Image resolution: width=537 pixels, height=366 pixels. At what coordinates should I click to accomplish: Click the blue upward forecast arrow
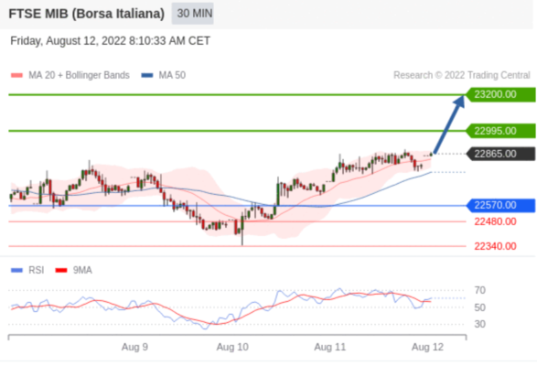[449, 124]
